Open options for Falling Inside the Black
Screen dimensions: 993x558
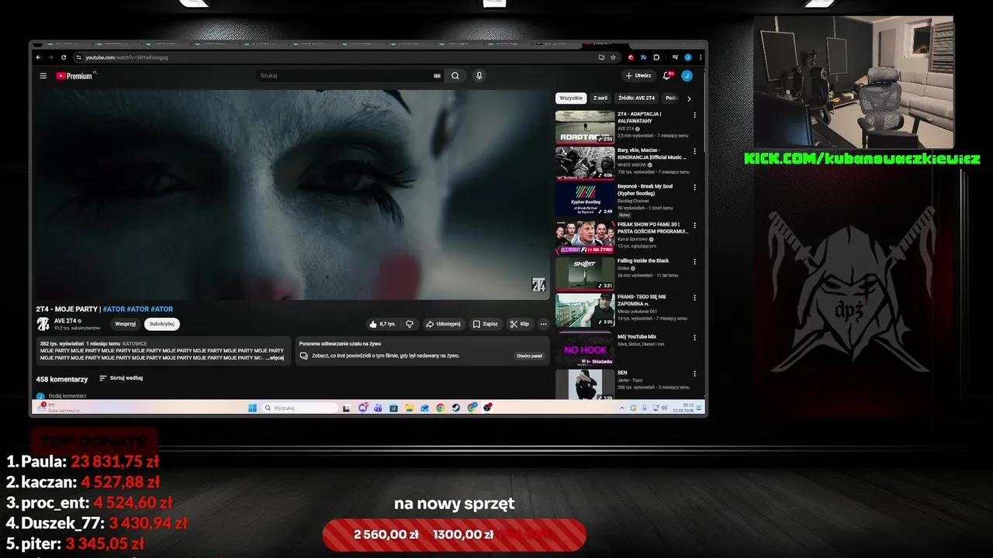click(694, 262)
